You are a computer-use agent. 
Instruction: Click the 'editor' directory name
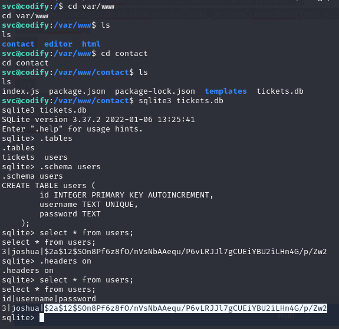[x=58, y=44]
